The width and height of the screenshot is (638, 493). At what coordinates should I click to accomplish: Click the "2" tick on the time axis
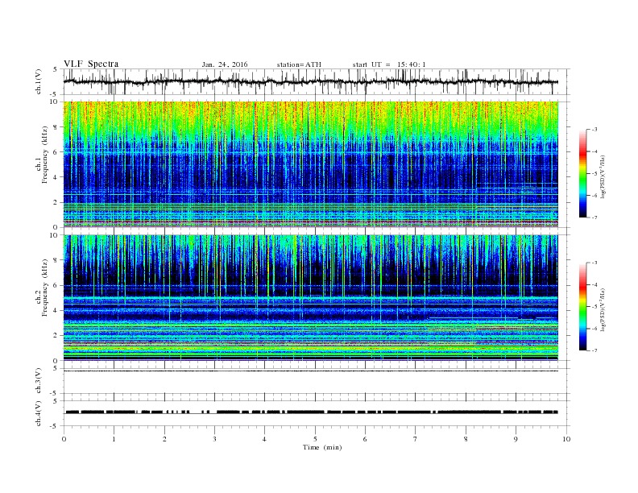coord(164,439)
